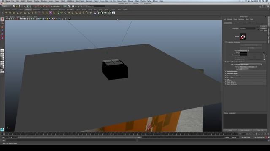Open the Create UVs menu
This screenshot has width=270, height=151.
point(103,1)
